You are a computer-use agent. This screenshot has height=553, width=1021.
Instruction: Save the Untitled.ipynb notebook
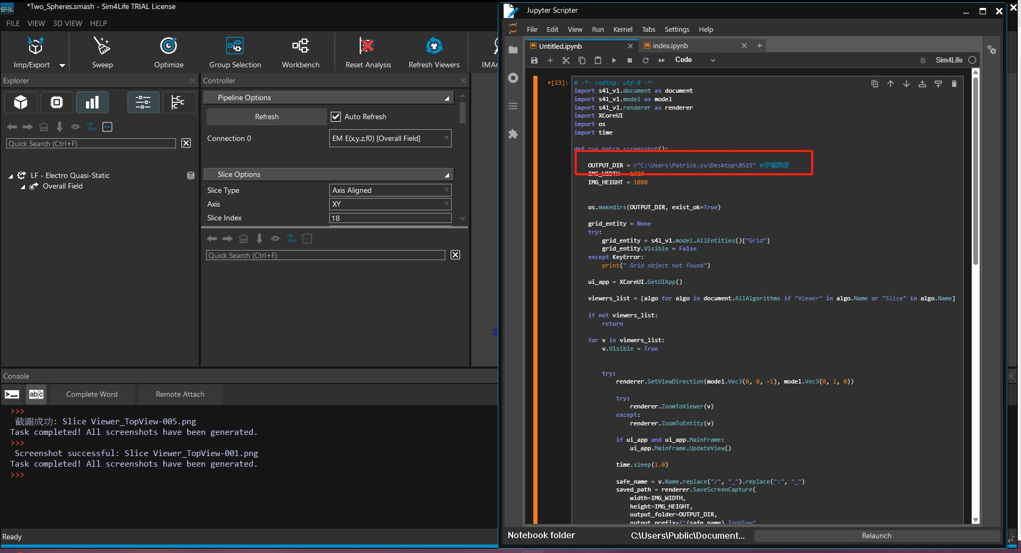[534, 60]
